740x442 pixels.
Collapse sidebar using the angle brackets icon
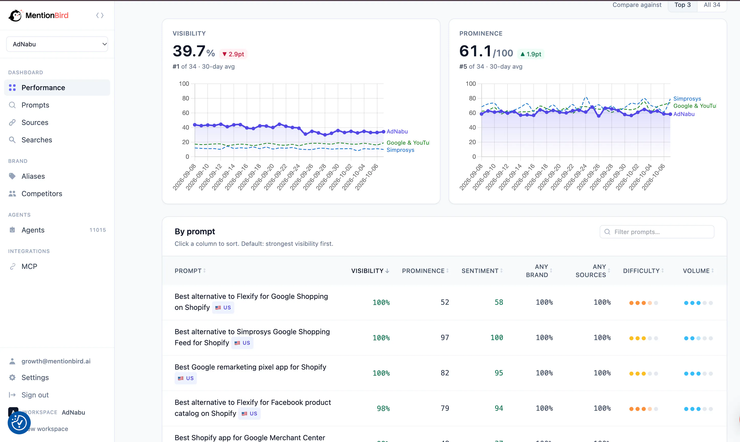(x=100, y=15)
